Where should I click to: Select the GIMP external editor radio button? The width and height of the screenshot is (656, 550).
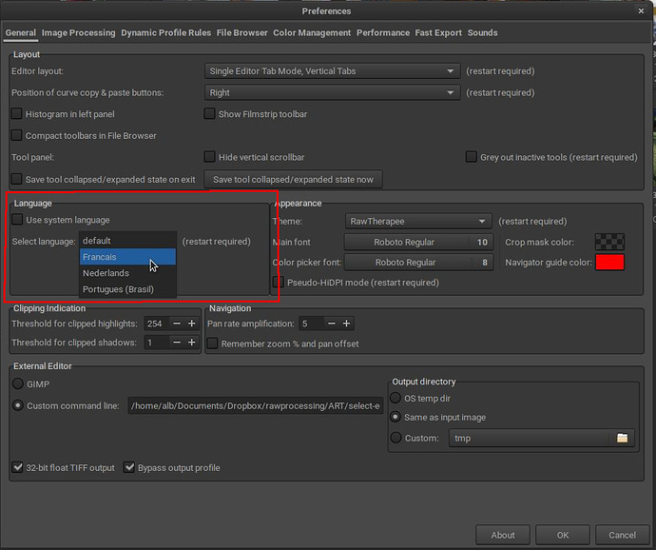18,384
